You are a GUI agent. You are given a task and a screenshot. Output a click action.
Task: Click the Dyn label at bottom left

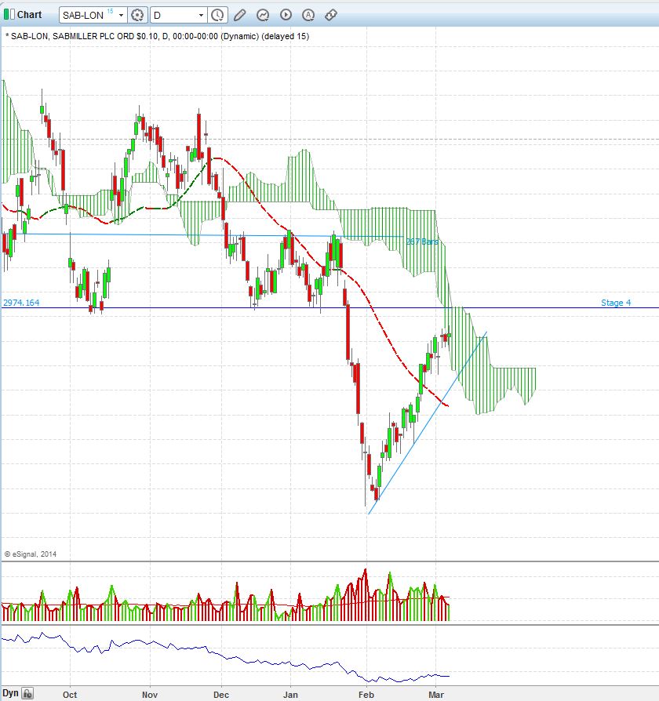(x=11, y=693)
